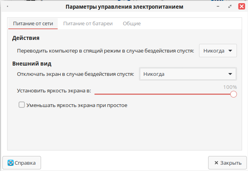Select the Питание от сети tab
The width and height of the screenshot is (248, 171).
pyautogui.click(x=33, y=24)
